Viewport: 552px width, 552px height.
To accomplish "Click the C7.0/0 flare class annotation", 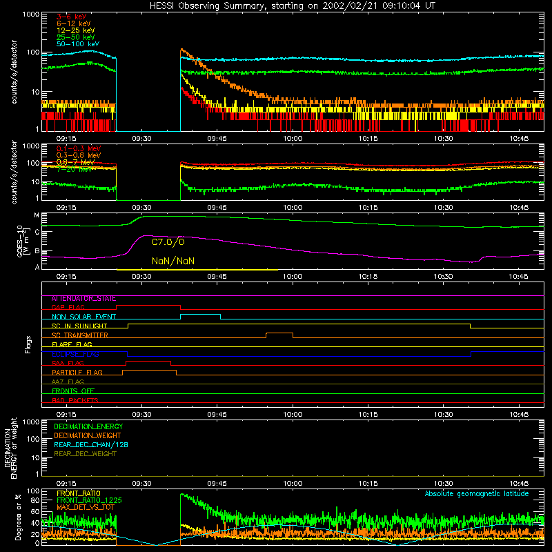I will click(168, 242).
